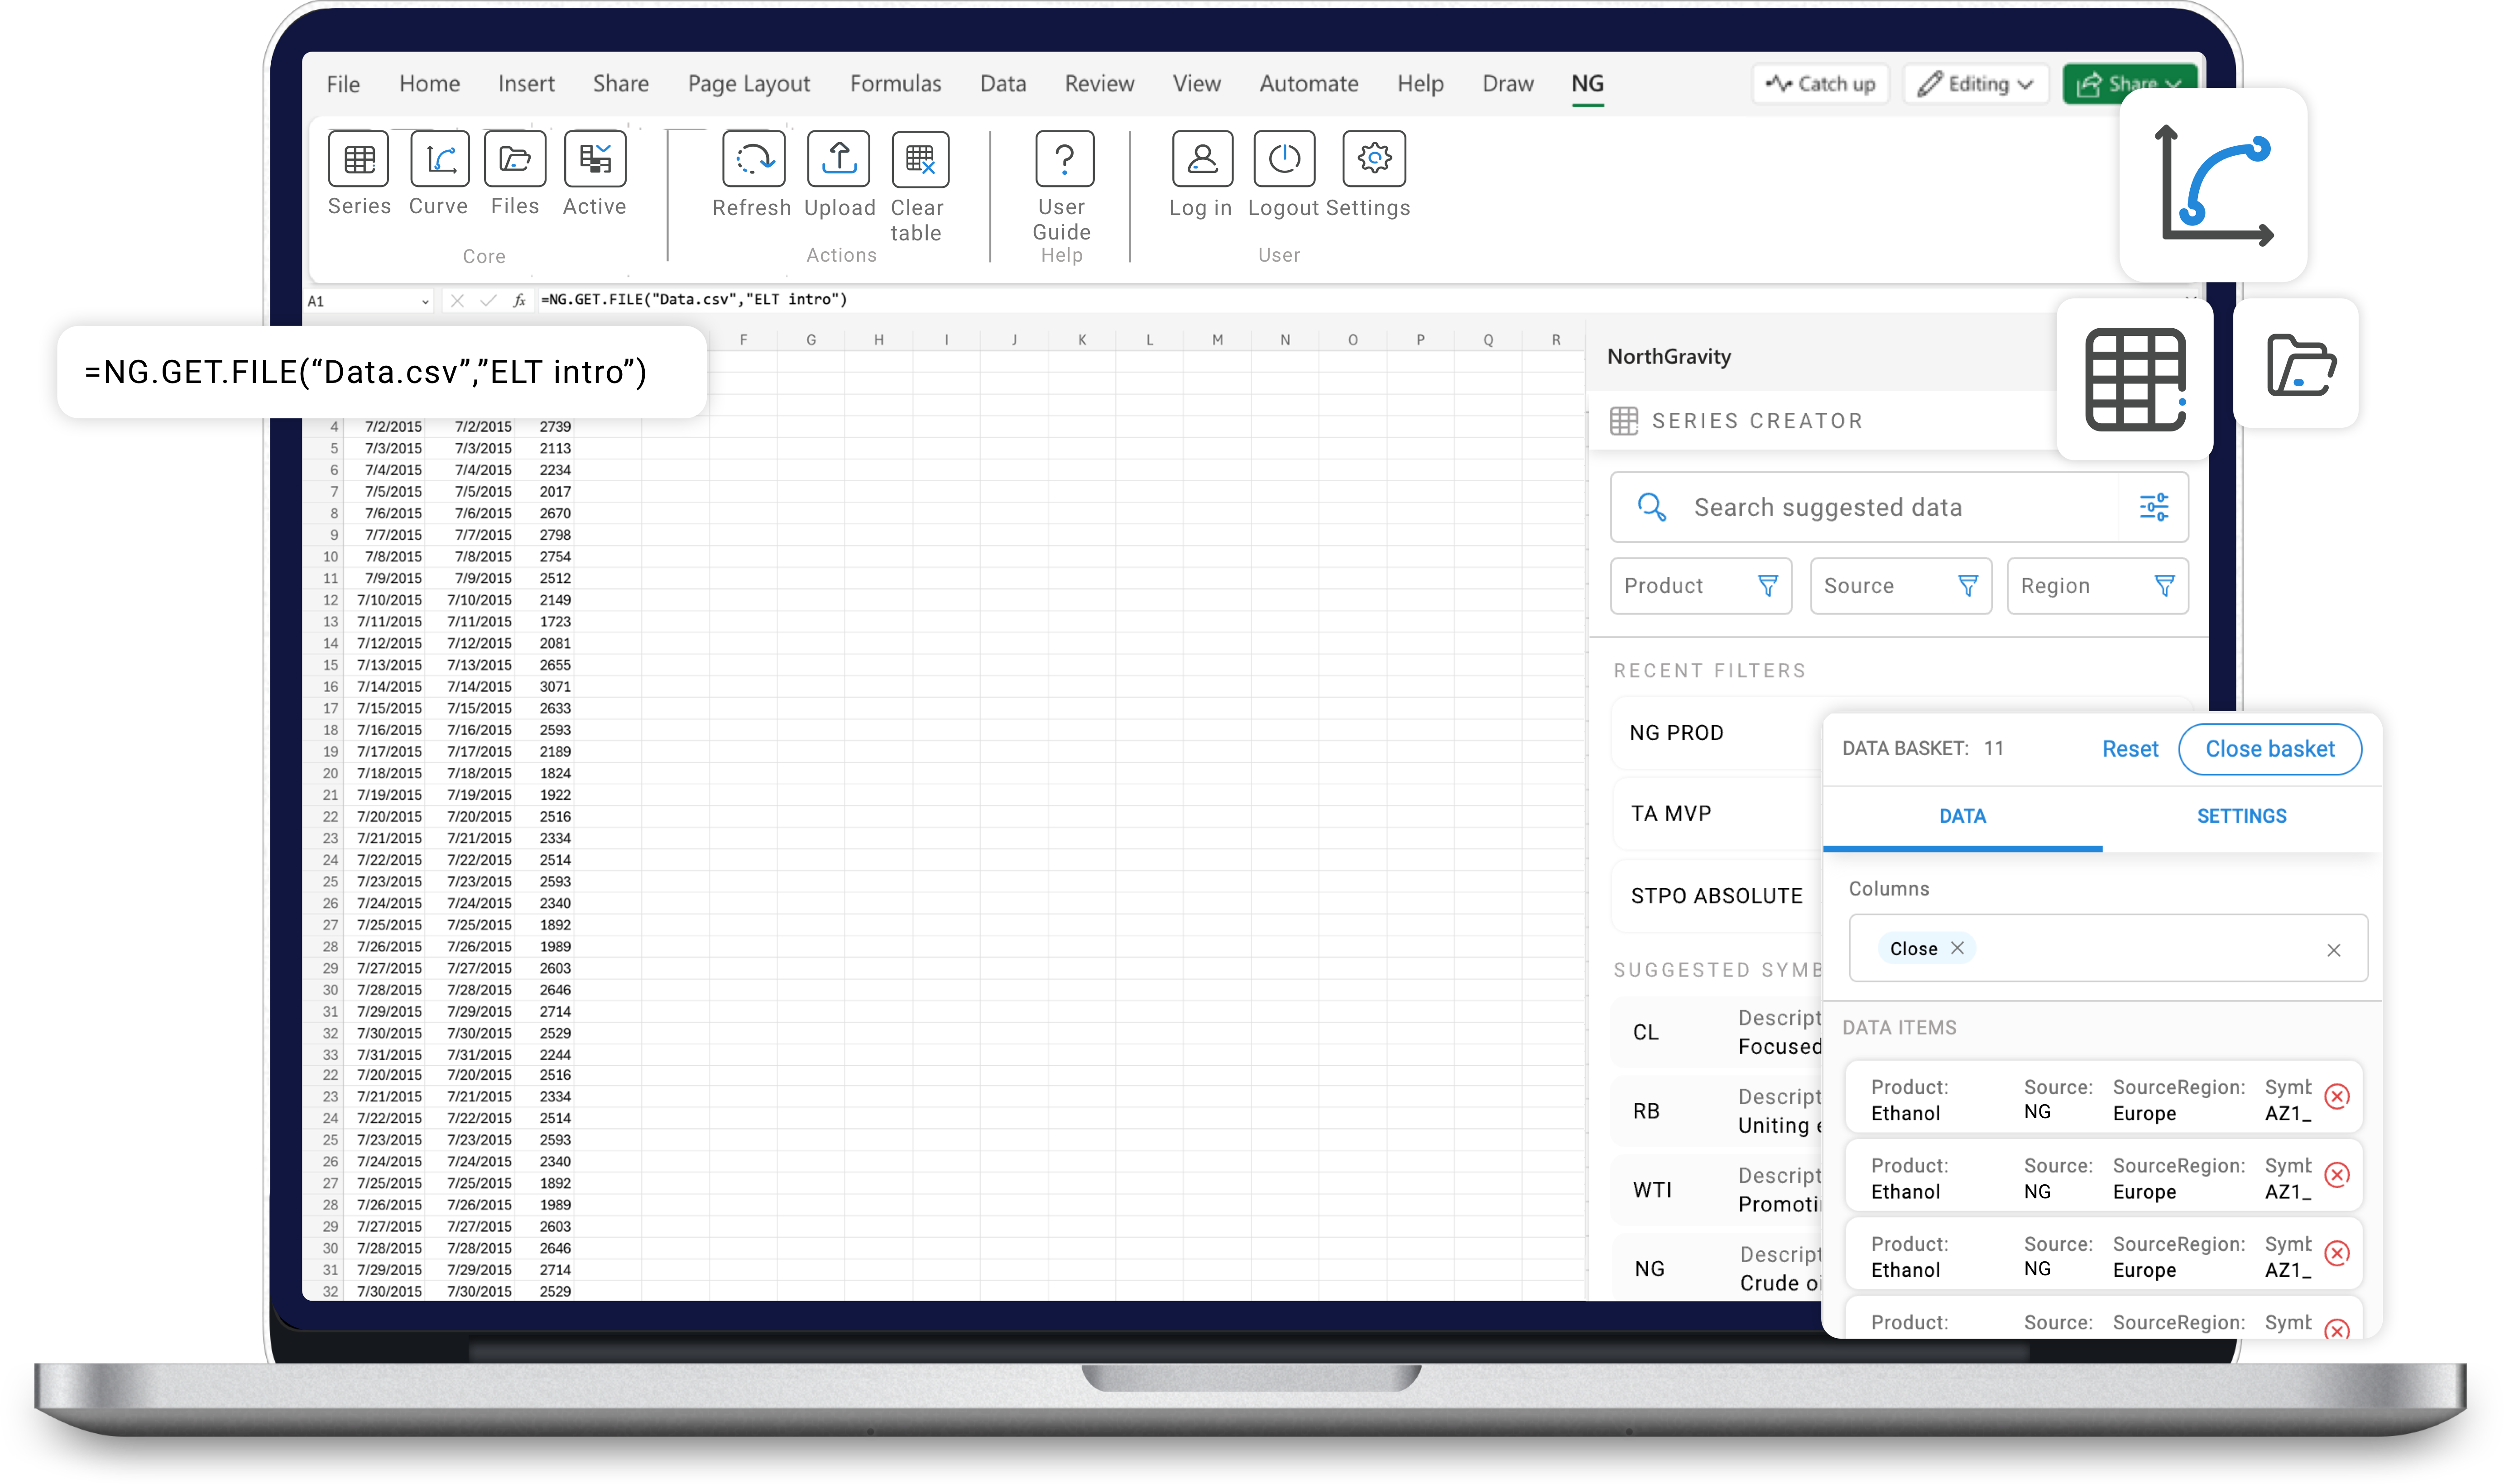Click the search magnifier icon
2504x1484 pixels.
(x=1651, y=507)
